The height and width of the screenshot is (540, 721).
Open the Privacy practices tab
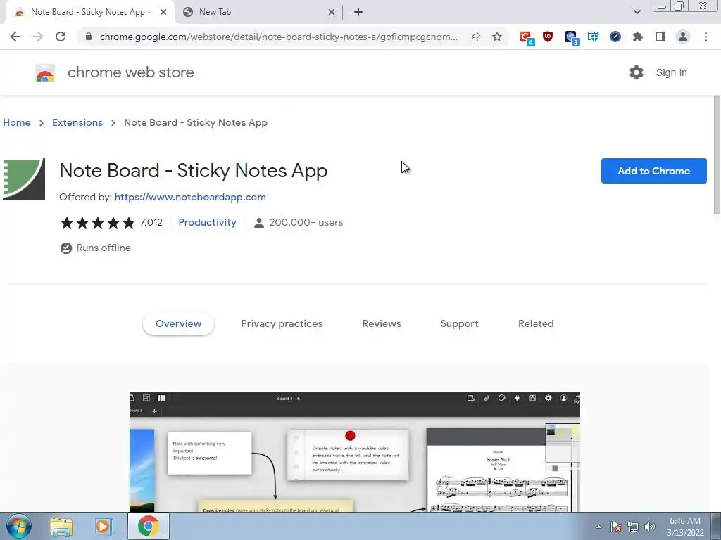tap(282, 323)
